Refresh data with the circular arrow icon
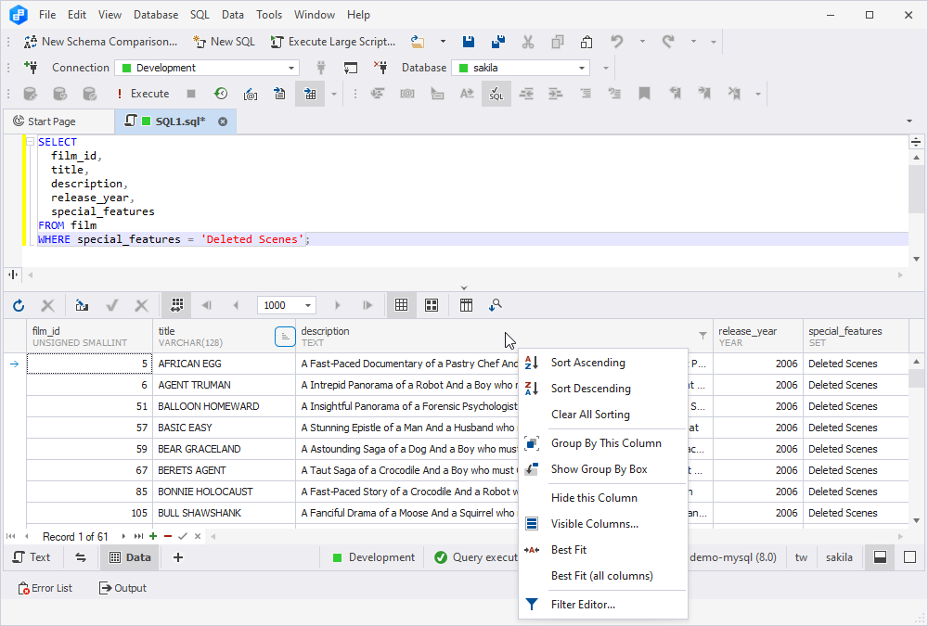 (x=19, y=305)
